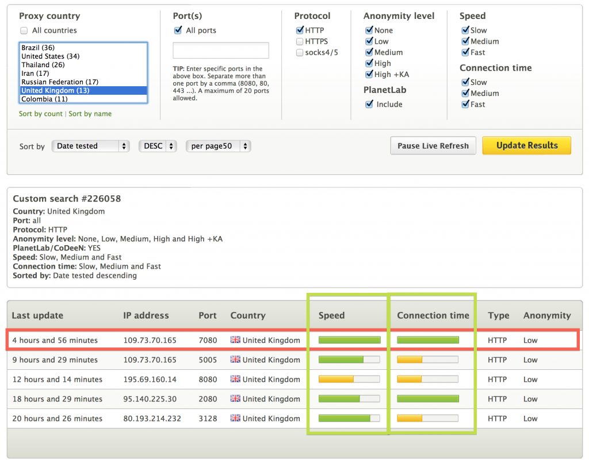Enable the socks4/5 protocol checkbox
Screen dimensions: 589x464
tap(300, 52)
